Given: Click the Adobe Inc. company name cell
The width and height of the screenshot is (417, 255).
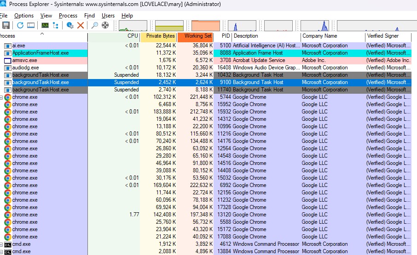Looking at the screenshot, I should point(313,61).
